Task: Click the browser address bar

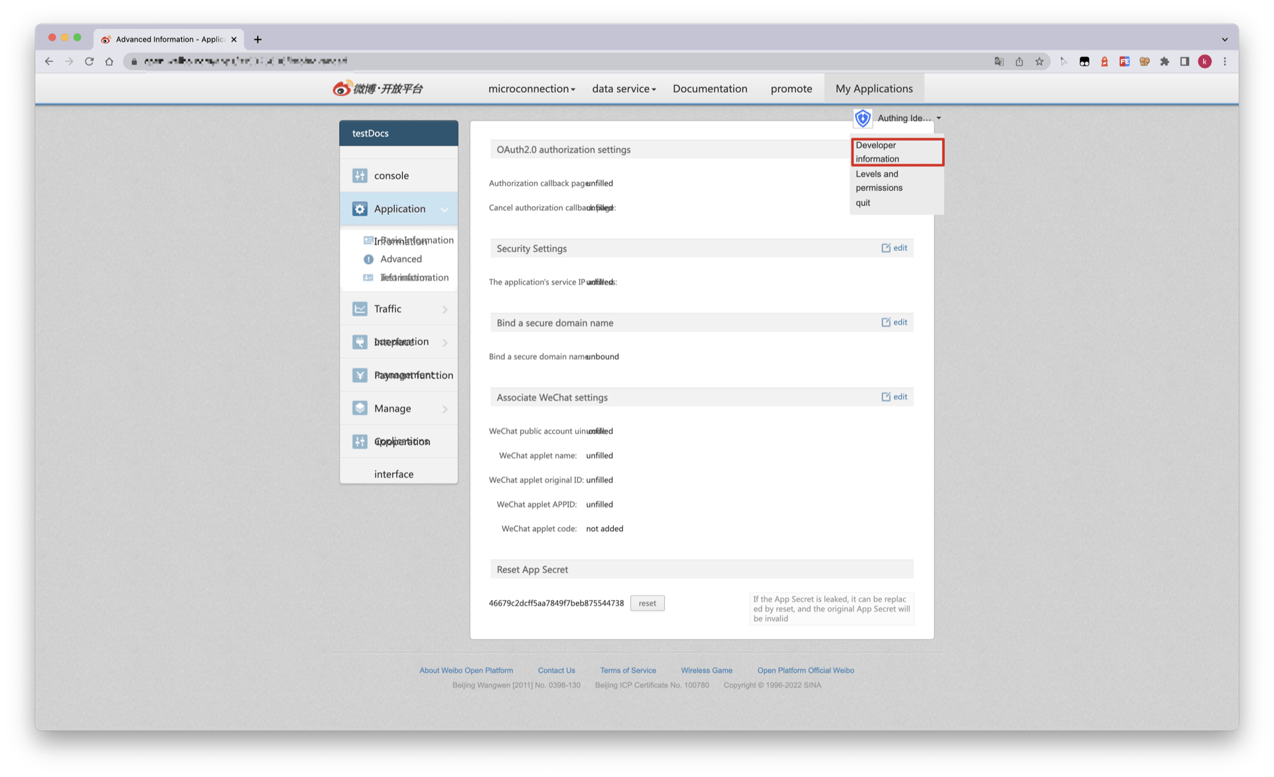Action: tap(531, 61)
